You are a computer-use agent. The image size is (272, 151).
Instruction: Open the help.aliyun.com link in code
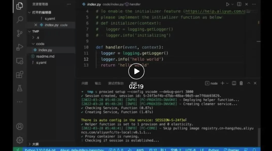[215, 11]
